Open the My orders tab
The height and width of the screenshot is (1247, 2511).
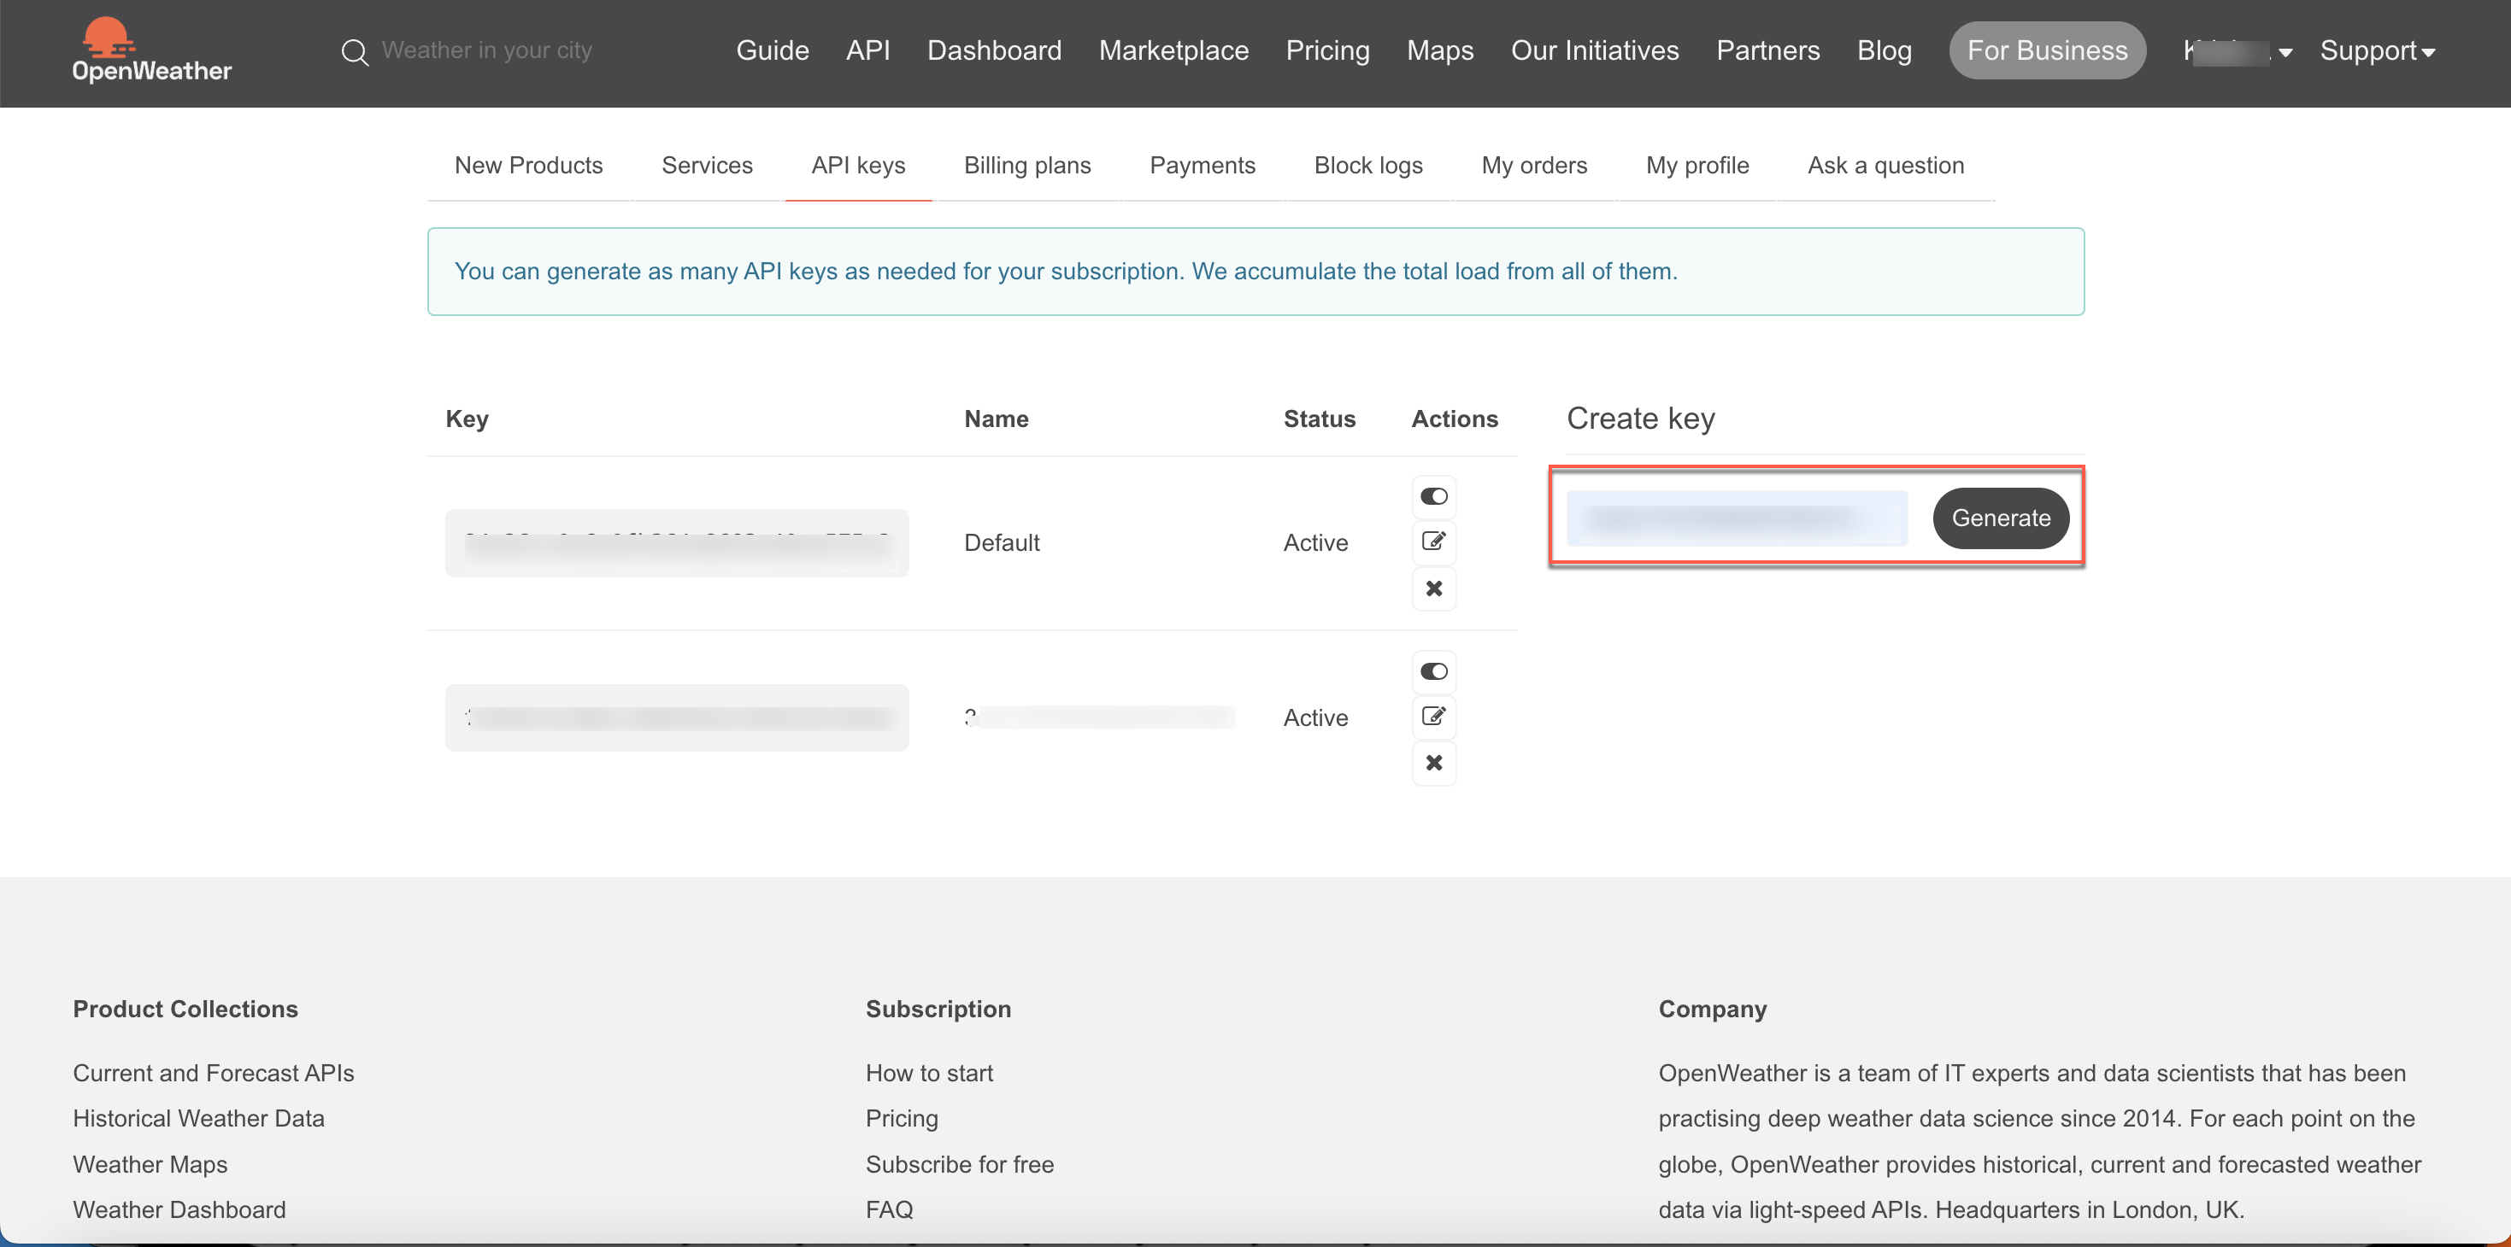pos(1534,166)
